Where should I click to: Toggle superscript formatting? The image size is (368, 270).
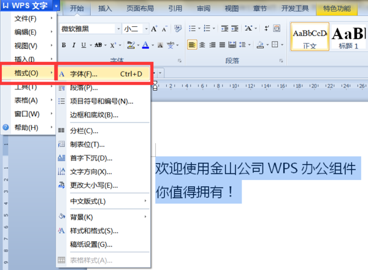113,45
